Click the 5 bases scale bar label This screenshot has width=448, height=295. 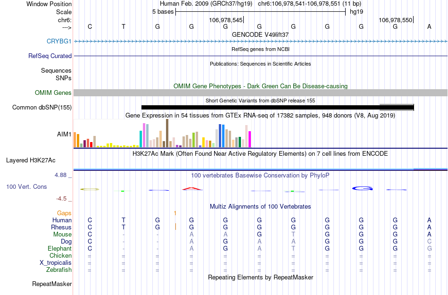tap(163, 12)
